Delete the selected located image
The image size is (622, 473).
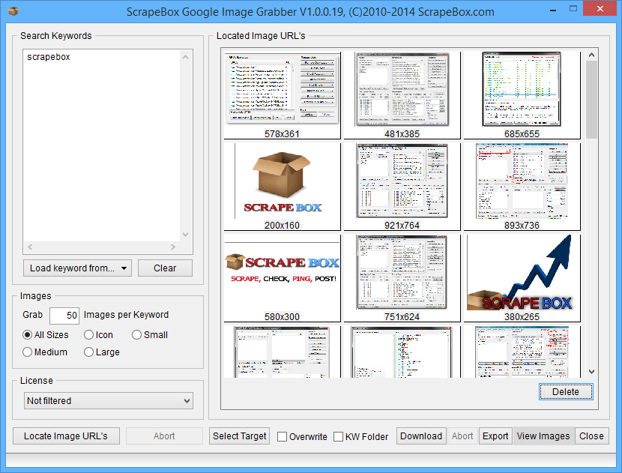pos(565,391)
